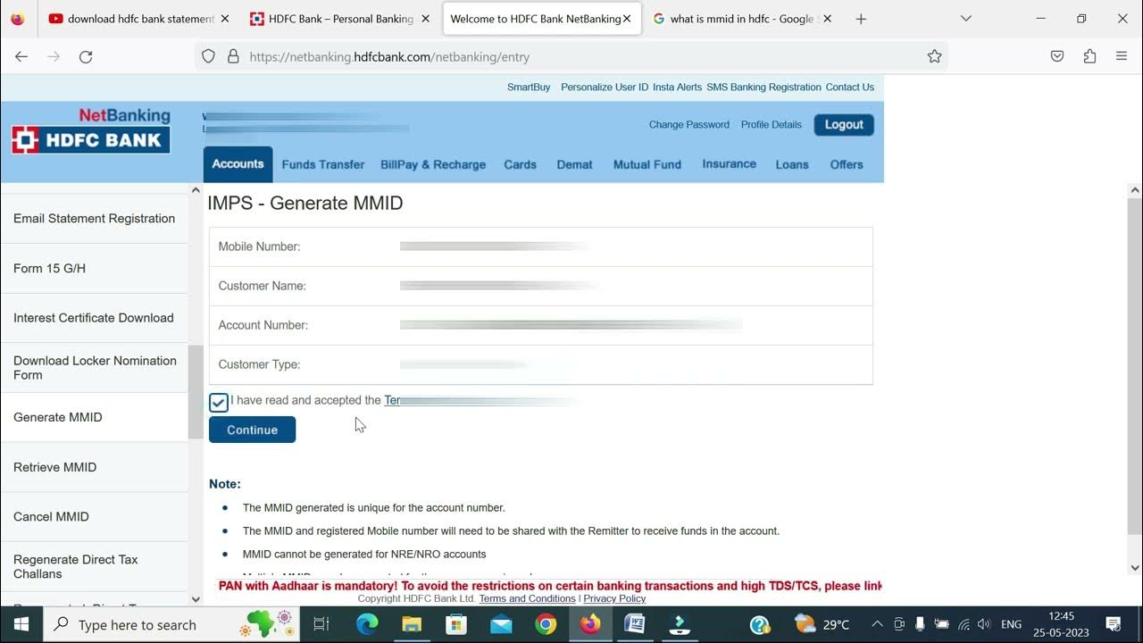Click sidebar scroll up arrow
The height and width of the screenshot is (643, 1143).
coord(196,190)
